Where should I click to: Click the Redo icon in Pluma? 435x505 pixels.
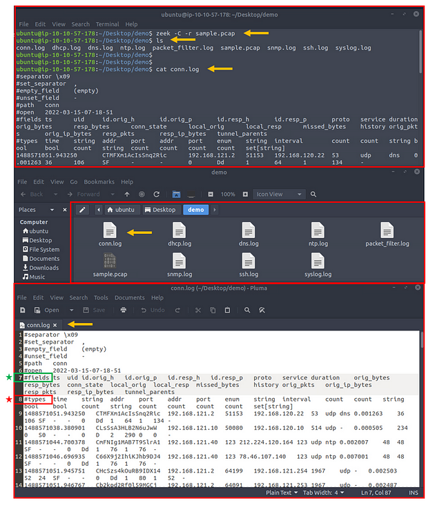(177, 310)
